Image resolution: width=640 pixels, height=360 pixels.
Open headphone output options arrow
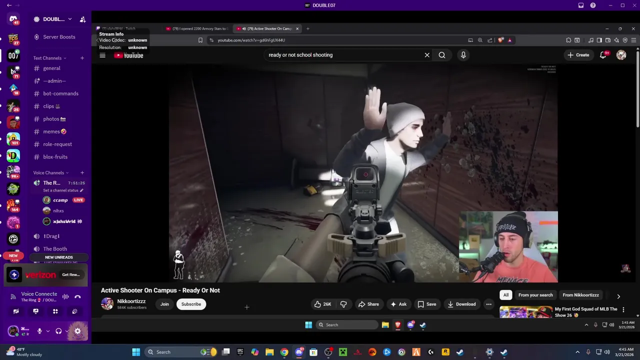coord(67,331)
